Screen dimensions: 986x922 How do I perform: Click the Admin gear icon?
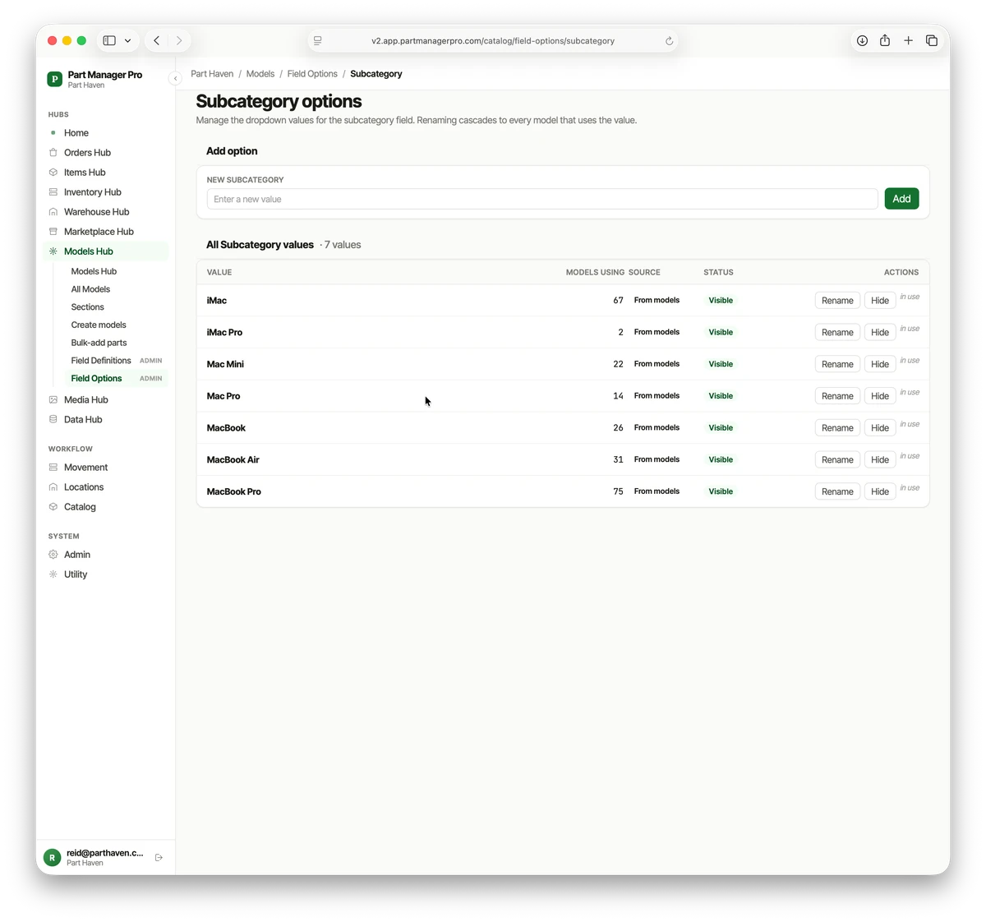53,555
